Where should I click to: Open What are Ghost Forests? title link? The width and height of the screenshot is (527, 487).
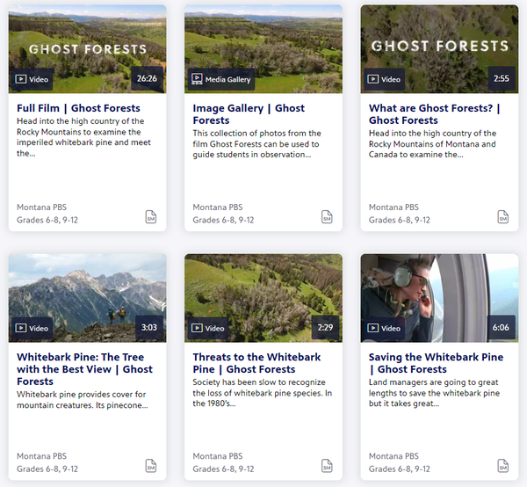tap(434, 114)
